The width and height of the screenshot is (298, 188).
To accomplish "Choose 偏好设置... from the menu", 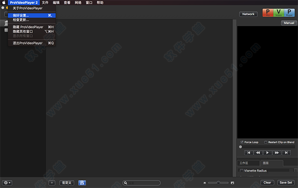I will (x=32, y=15).
